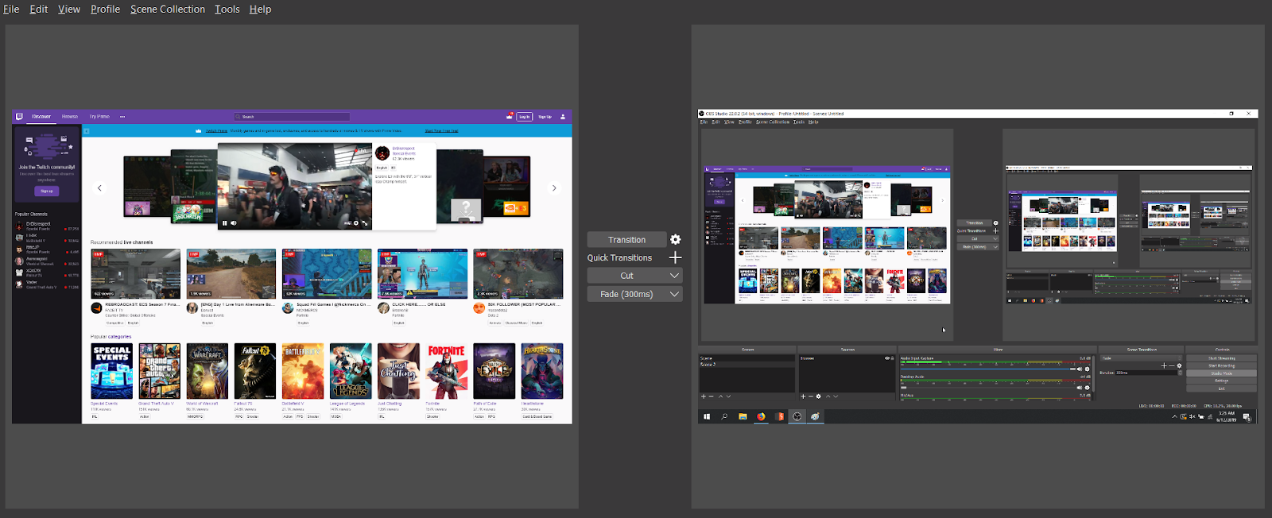Screen dimensions: 1272x518
Task: Mute the featured Twitch stream volume icon
Action: point(233,223)
